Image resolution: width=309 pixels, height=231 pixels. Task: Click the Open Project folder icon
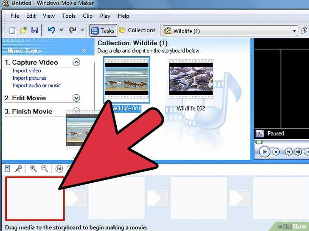pos(23,30)
